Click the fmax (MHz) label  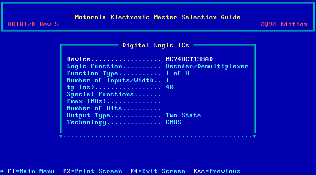(x=86, y=101)
